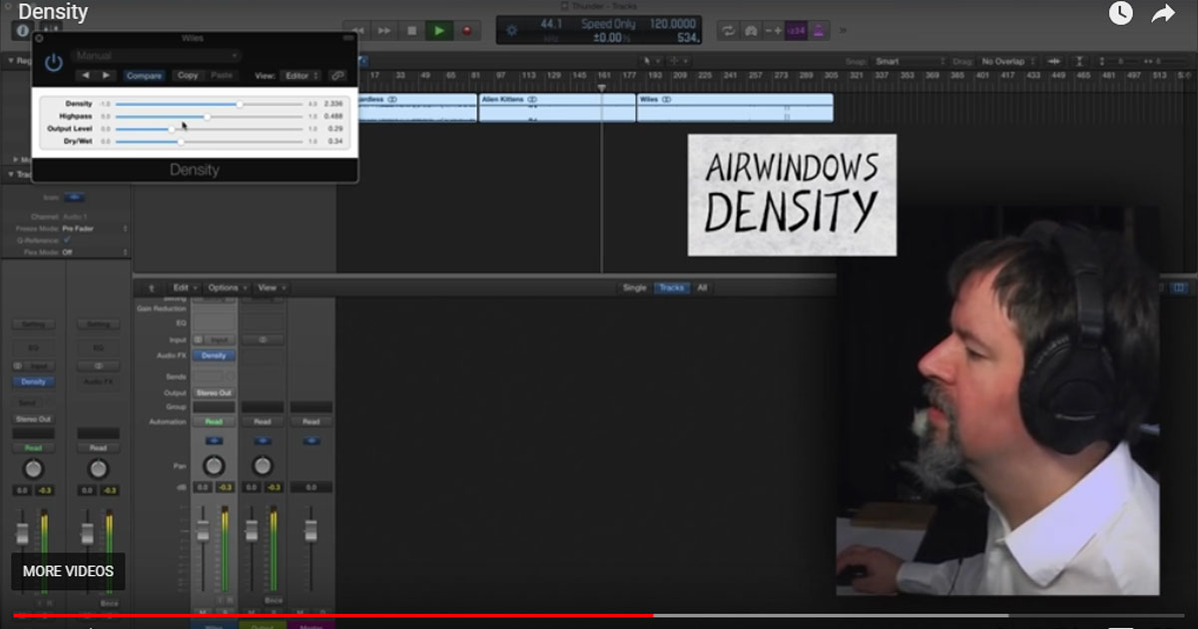Click the YouTube share arrow icon
This screenshot has height=629, width=1198.
click(1163, 13)
